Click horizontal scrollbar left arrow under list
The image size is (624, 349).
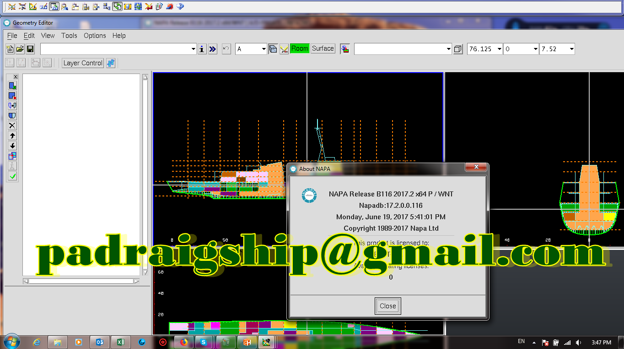26,281
